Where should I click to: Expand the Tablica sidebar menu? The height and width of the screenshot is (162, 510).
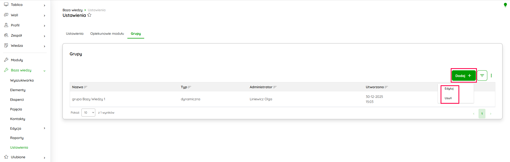pyautogui.click(x=44, y=5)
